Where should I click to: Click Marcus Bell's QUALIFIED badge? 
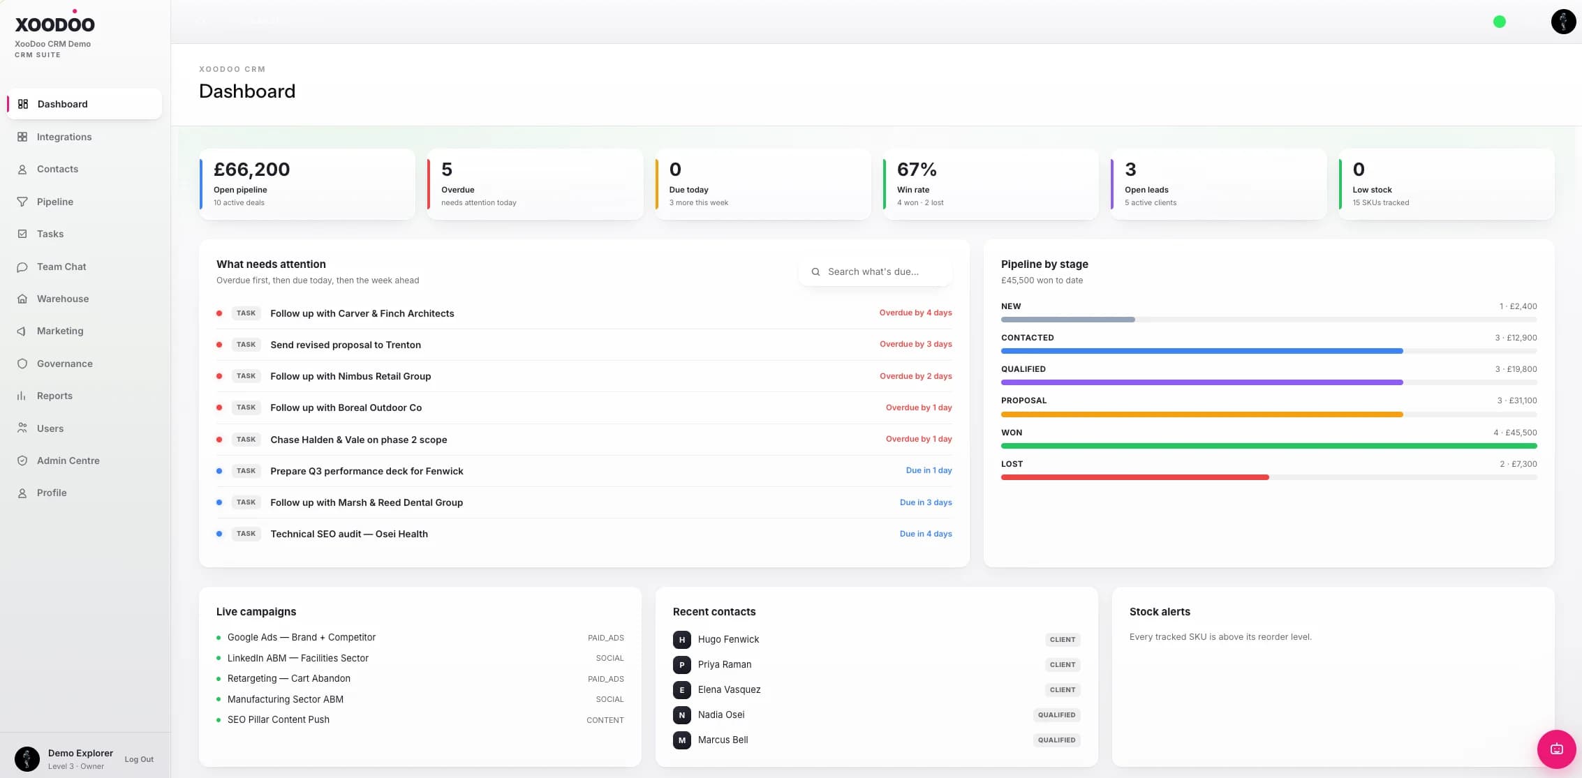click(x=1056, y=740)
